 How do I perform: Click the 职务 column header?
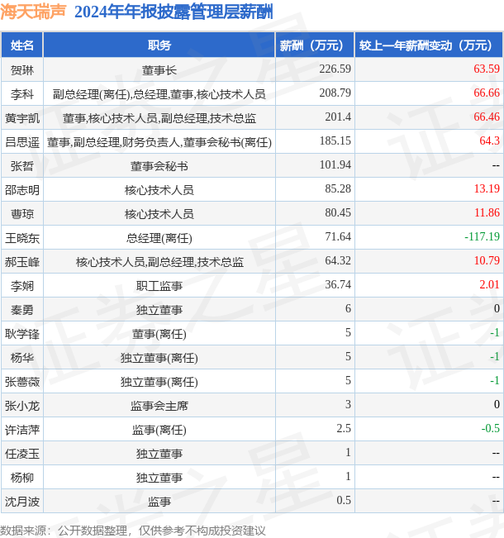point(159,45)
